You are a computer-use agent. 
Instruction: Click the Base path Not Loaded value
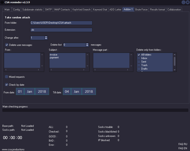[x=28, y=126]
